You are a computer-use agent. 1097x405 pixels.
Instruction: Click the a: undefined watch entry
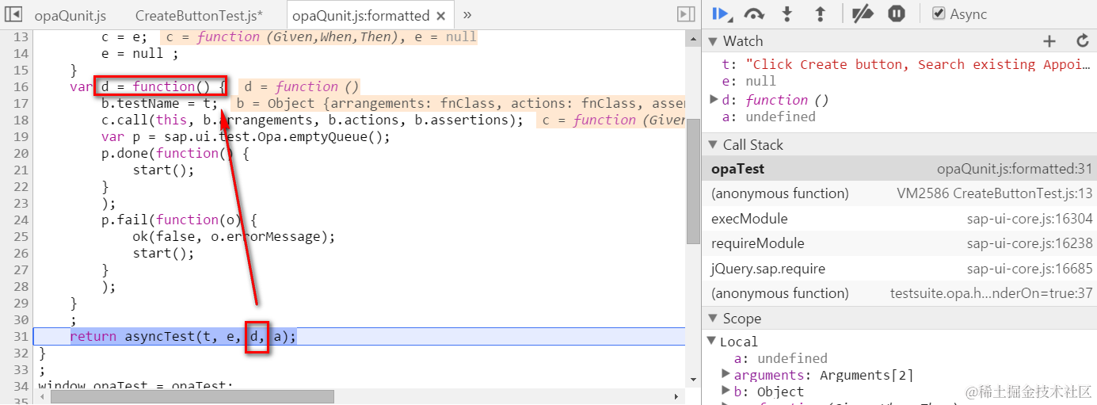768,117
